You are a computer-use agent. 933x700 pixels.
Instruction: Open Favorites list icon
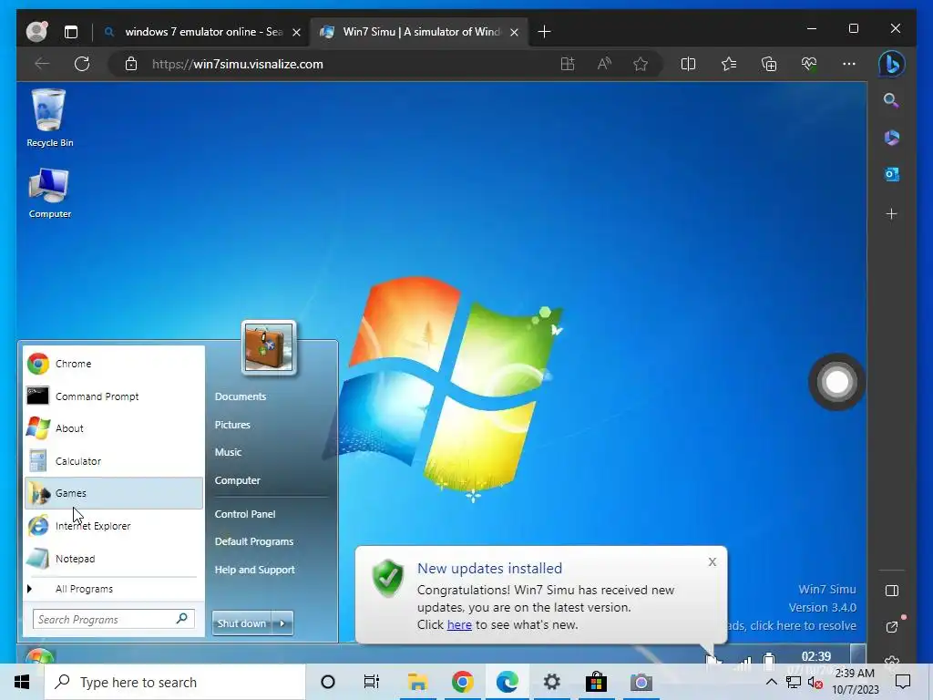click(x=728, y=64)
